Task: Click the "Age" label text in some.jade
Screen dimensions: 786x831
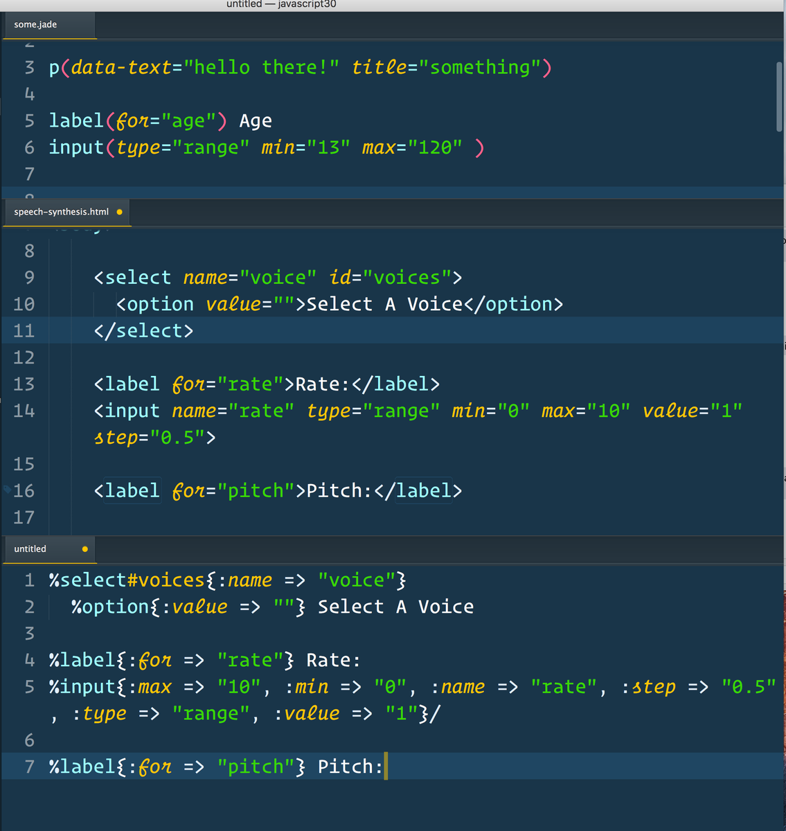Action: pyautogui.click(x=256, y=121)
